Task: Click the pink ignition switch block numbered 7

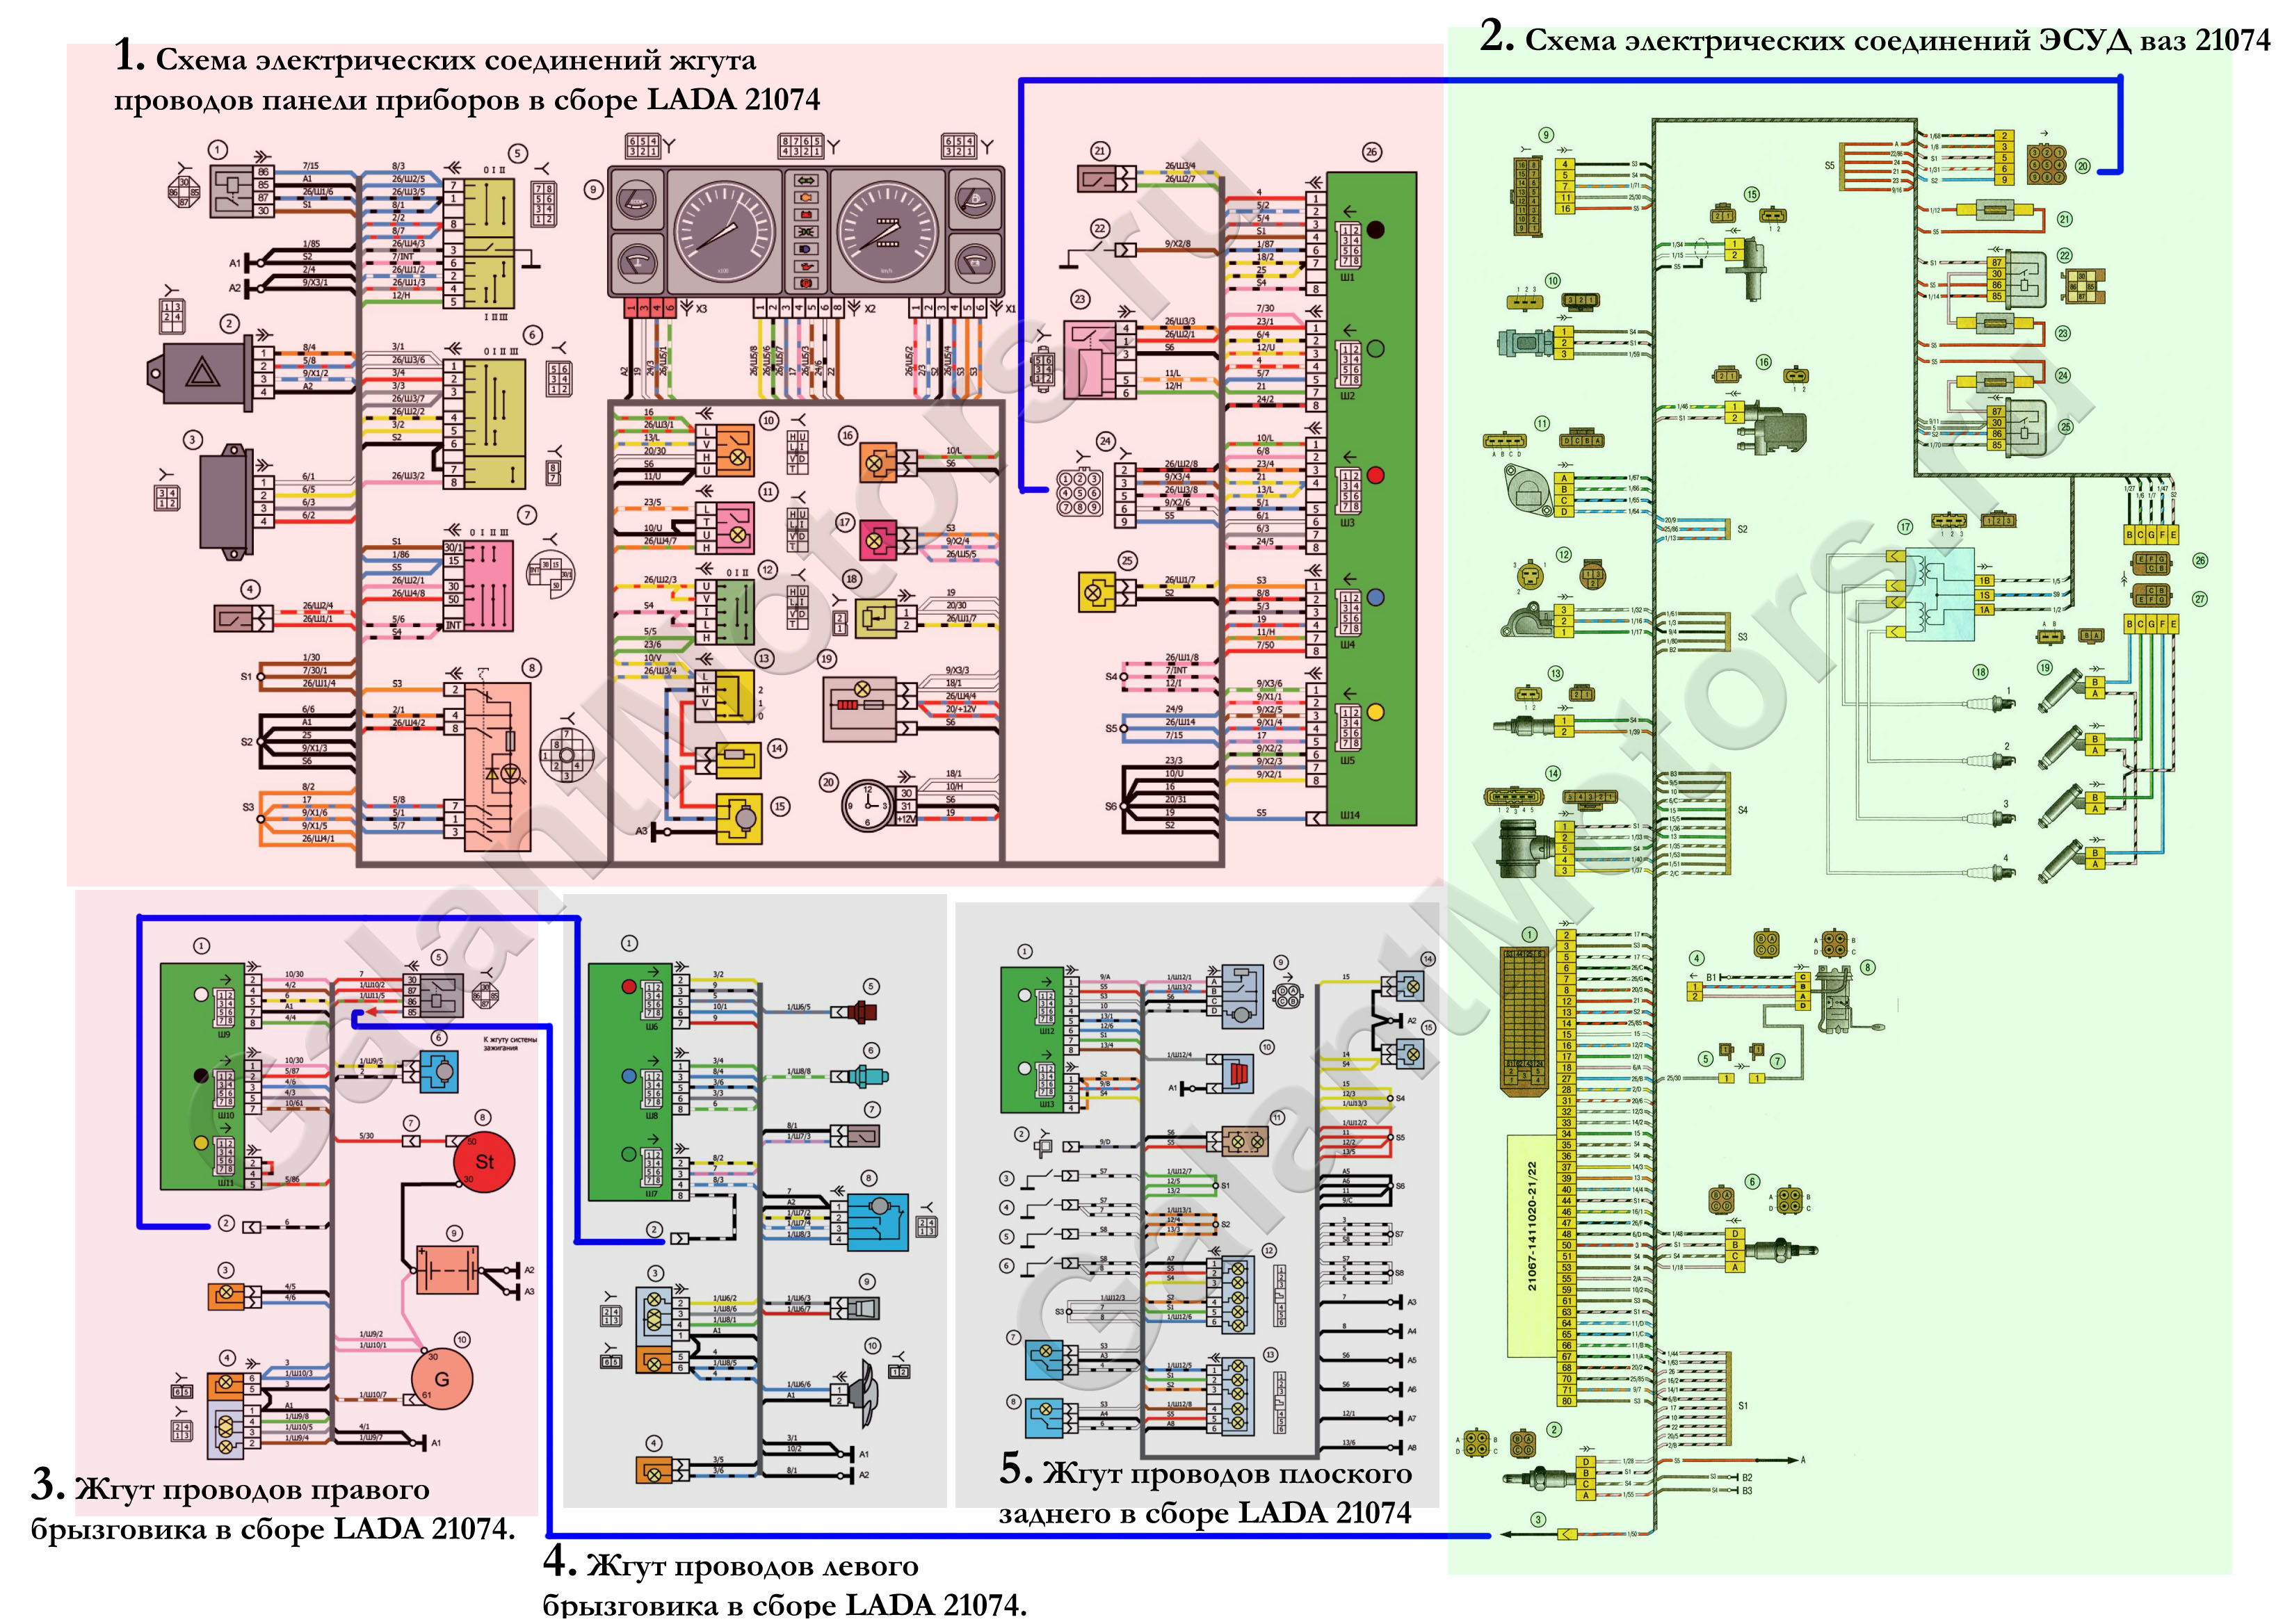Action: tap(478, 587)
